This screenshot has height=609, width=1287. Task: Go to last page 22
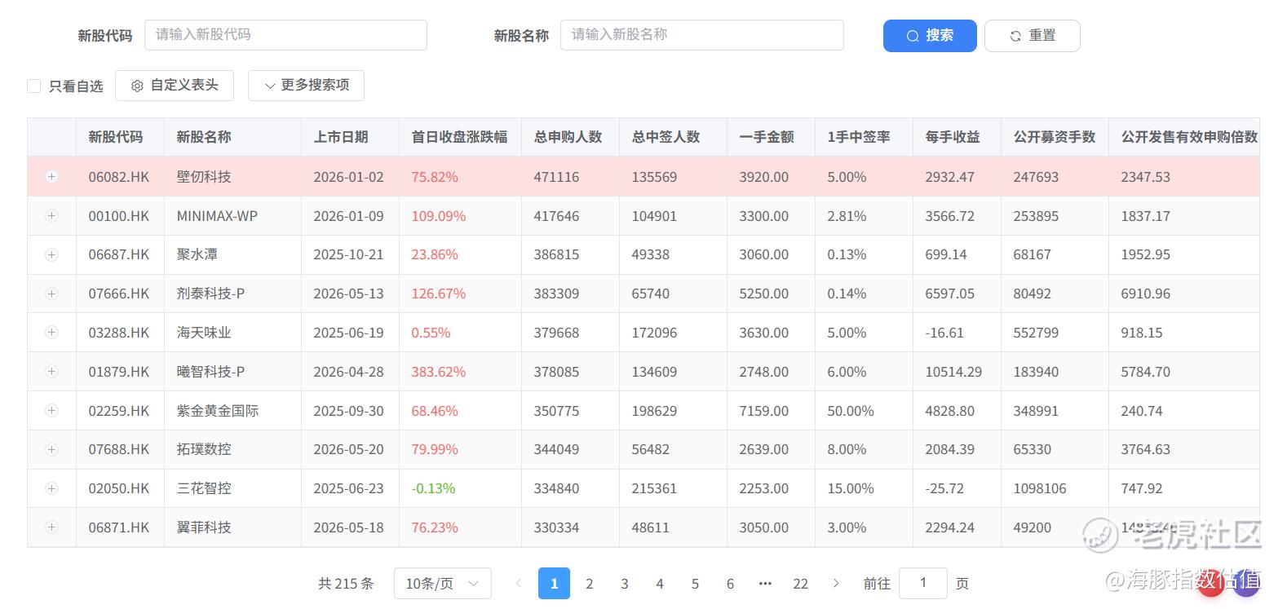click(801, 583)
